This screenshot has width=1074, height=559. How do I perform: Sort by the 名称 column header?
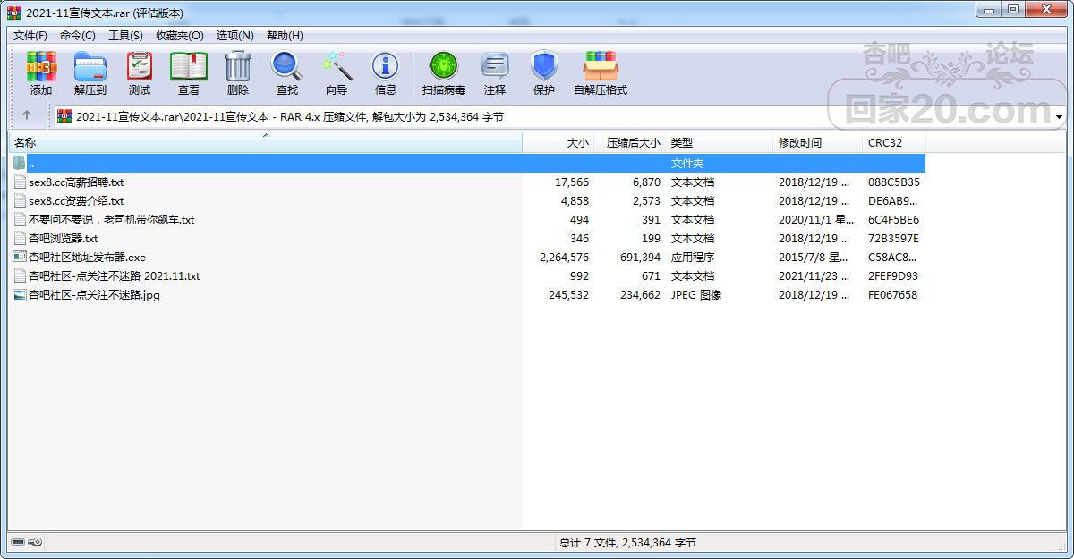coord(265,142)
